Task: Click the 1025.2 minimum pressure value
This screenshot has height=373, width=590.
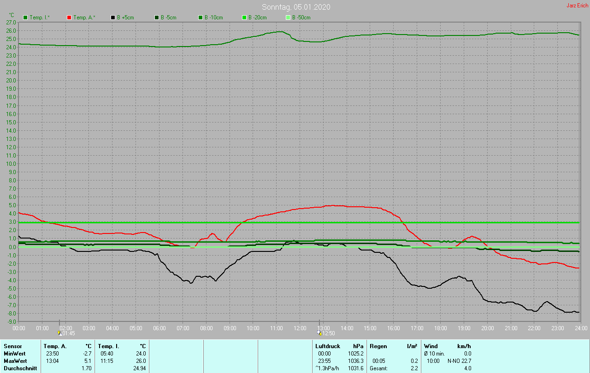Action: tap(355, 353)
